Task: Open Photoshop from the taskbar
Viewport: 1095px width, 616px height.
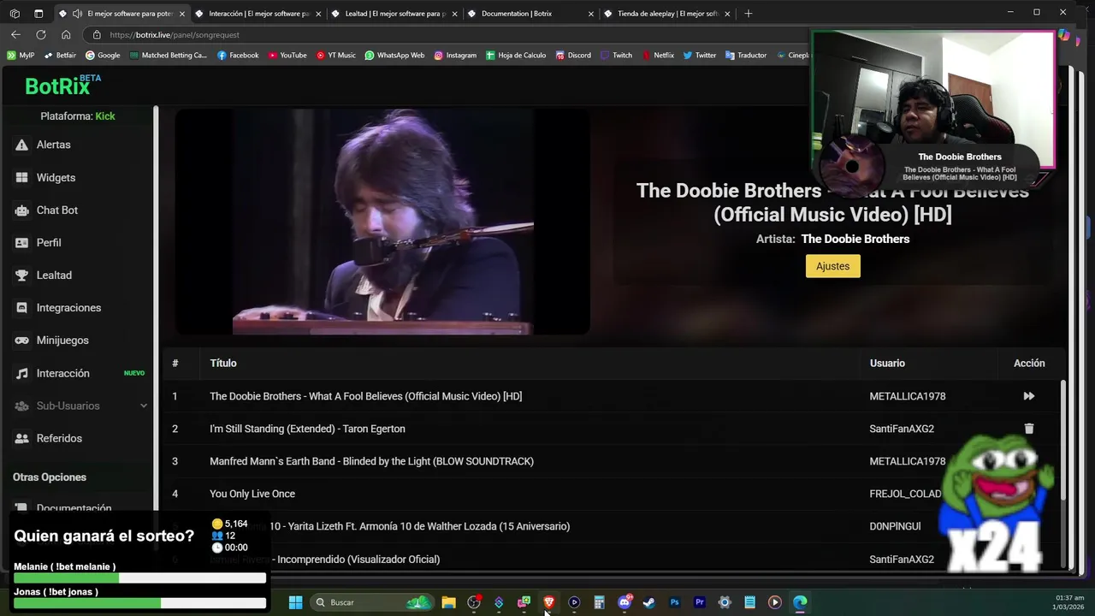Action: (674, 602)
